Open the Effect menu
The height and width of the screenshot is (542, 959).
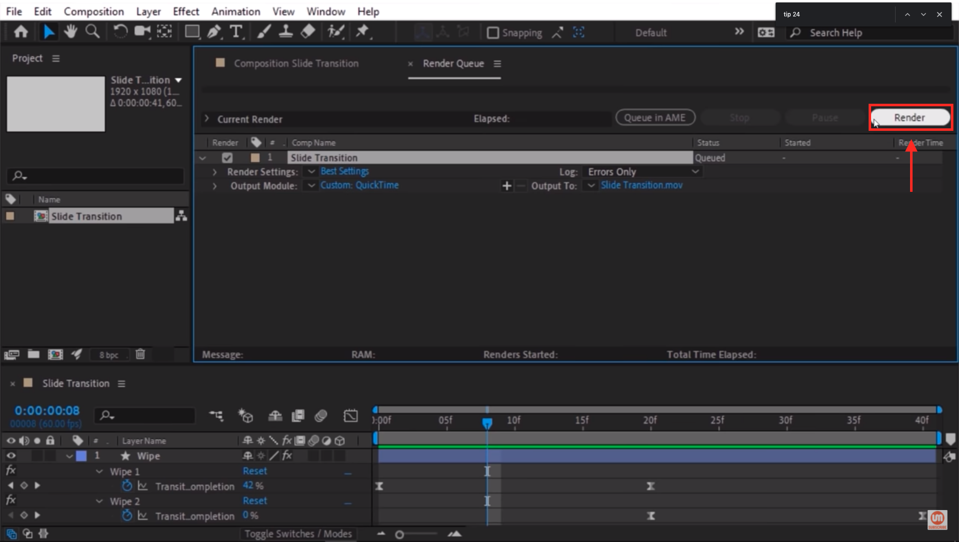(x=186, y=11)
